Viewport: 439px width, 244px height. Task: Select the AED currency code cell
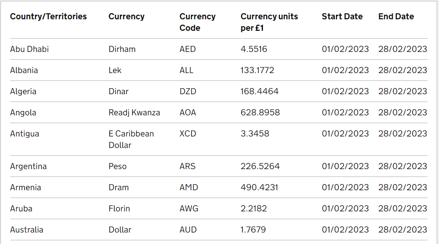188,49
